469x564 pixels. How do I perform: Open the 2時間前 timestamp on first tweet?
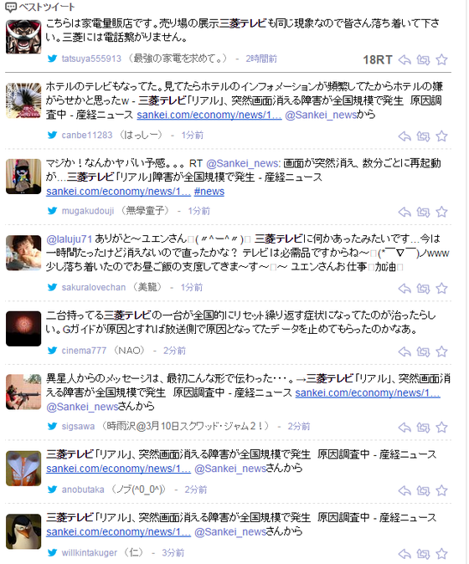[261, 59]
